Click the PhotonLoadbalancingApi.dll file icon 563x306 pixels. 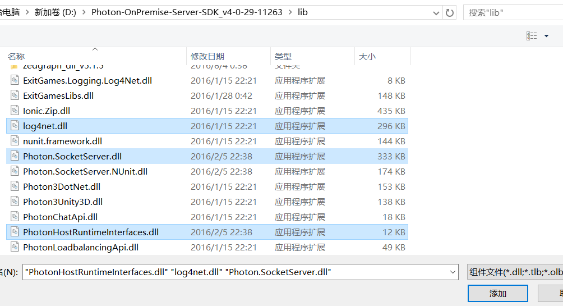pyautogui.click(x=15, y=247)
